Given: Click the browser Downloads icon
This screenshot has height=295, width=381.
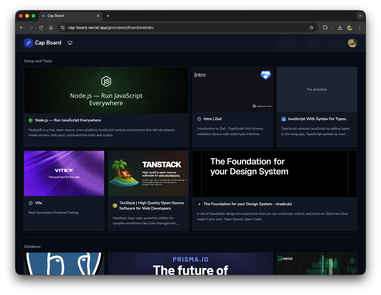Looking at the screenshot, I should coord(340,28).
